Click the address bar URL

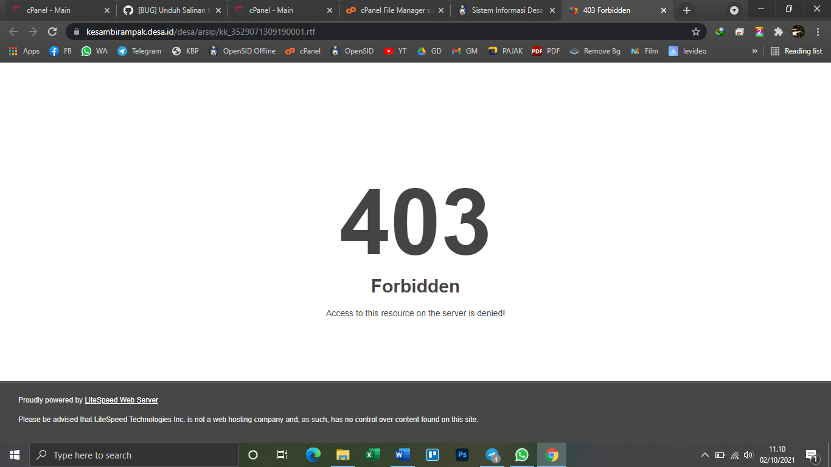201,32
